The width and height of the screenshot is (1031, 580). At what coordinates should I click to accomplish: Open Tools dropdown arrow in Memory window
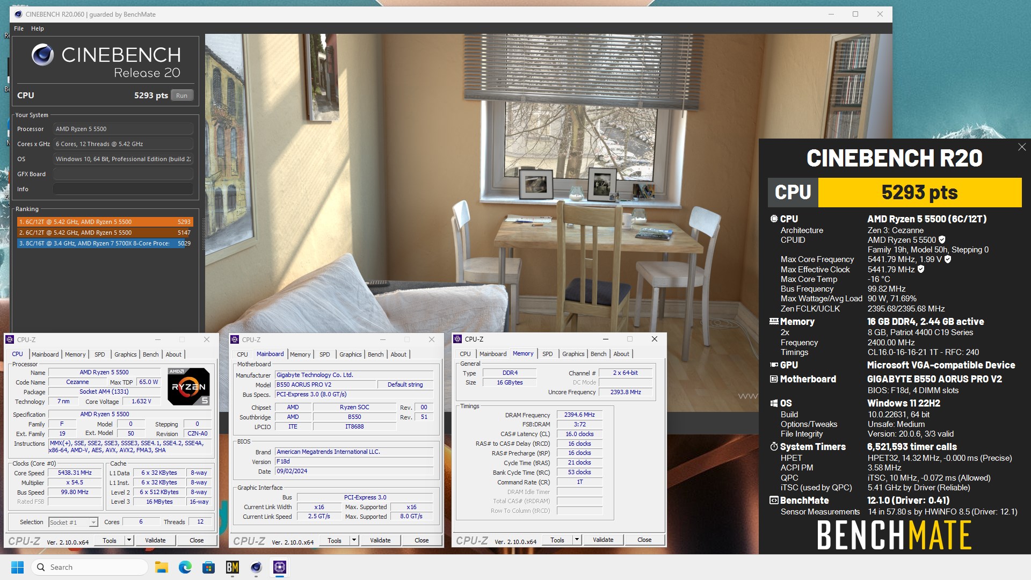coord(577,540)
